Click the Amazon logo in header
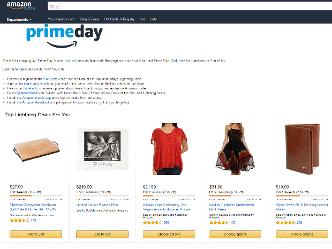Screen dimensions: 332x249 pyautogui.click(x=21, y=5)
